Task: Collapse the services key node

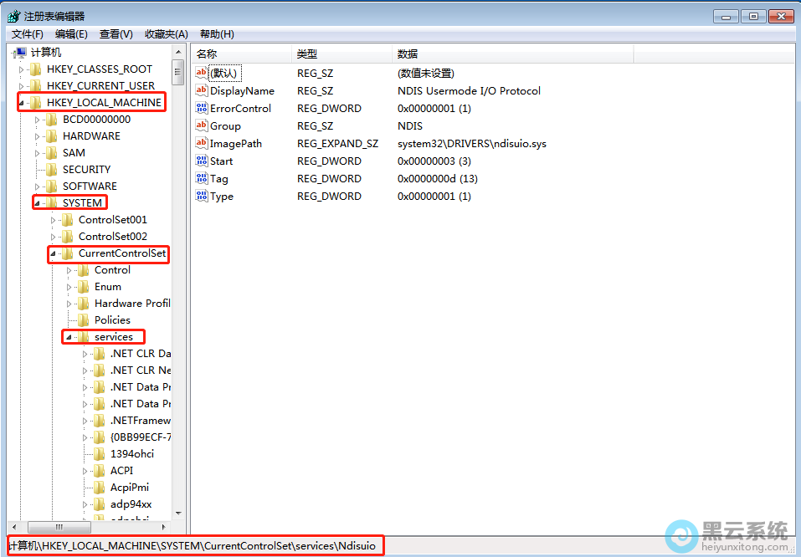Action: [69, 337]
